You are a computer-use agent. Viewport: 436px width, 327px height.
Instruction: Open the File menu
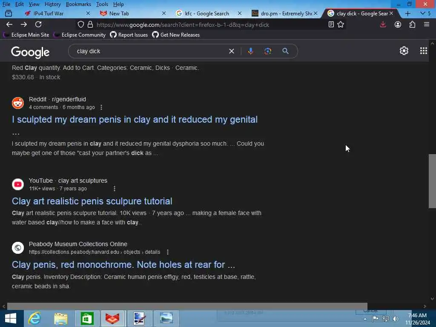point(6,4)
